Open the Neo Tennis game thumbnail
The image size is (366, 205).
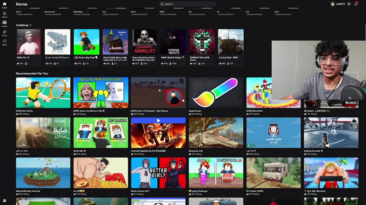click(x=43, y=93)
